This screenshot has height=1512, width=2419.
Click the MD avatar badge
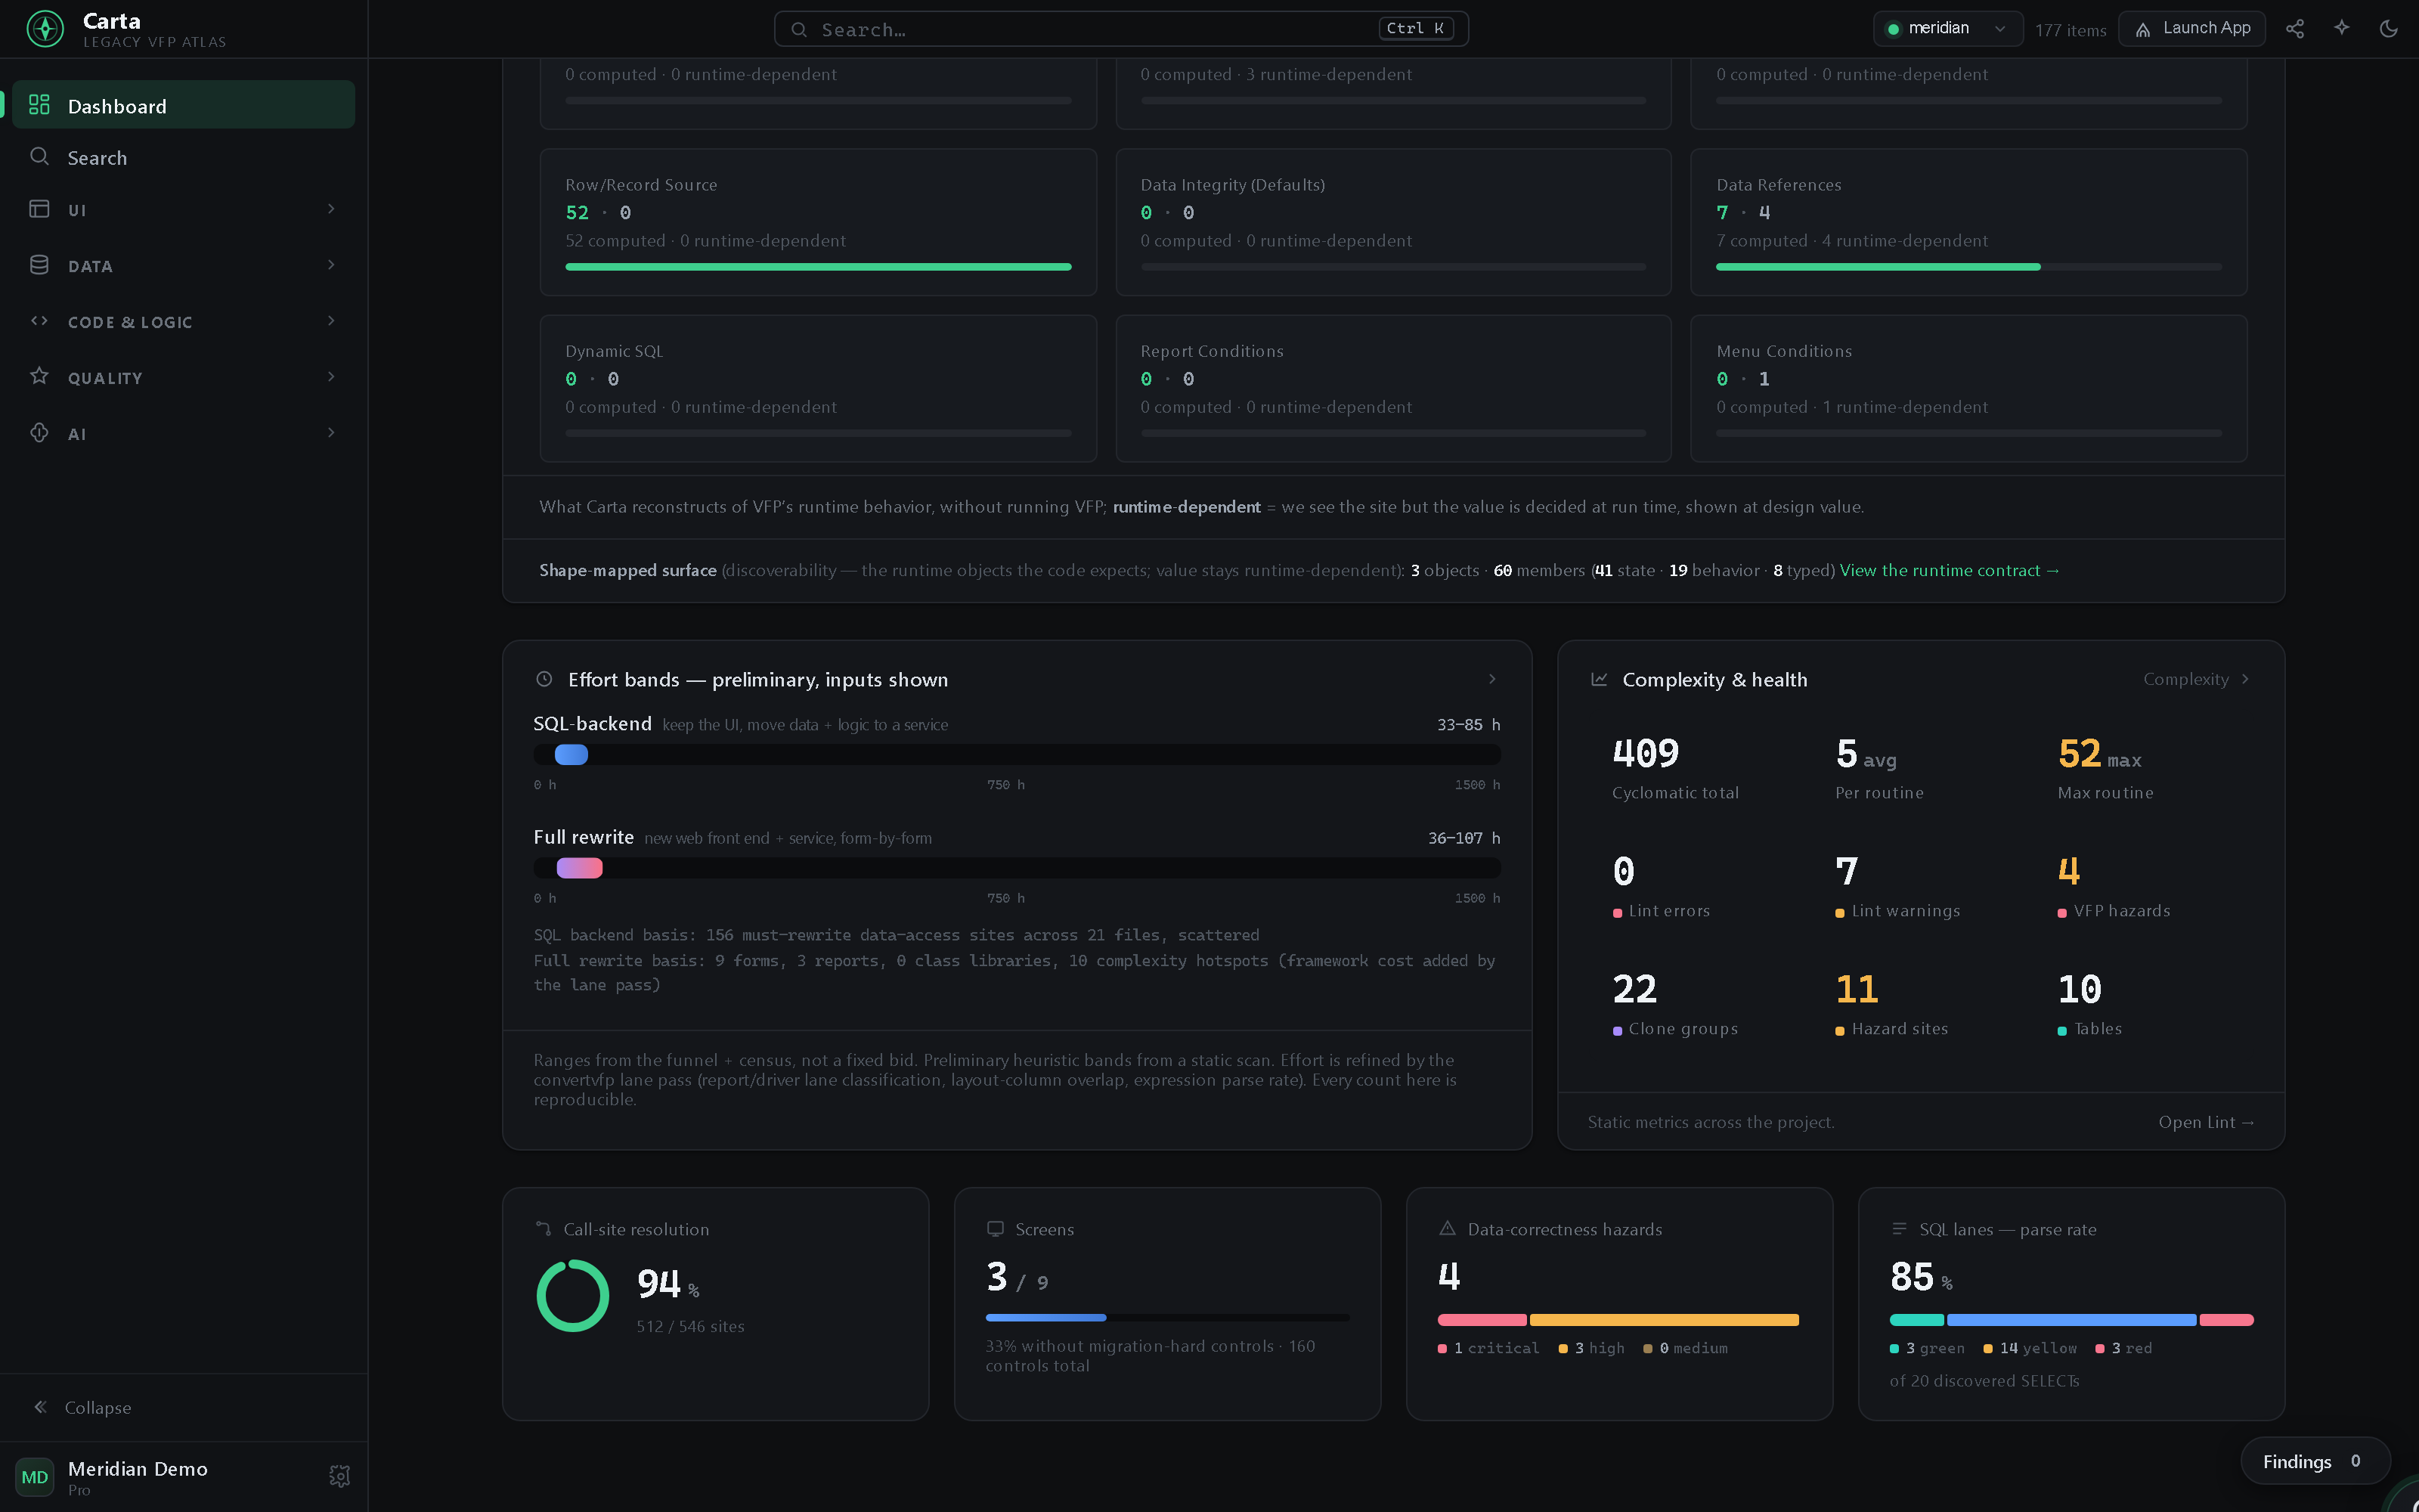tap(35, 1477)
